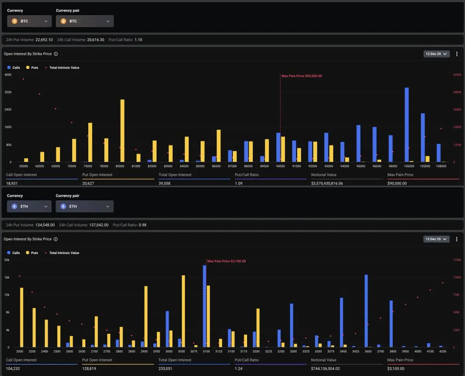Open the info icon beside ETH Open Interest By Strike Price
The height and width of the screenshot is (376, 465).
(56, 239)
